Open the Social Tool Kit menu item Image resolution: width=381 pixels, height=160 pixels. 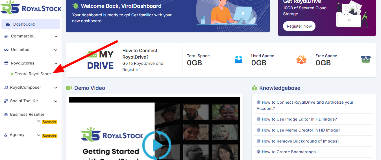point(31,101)
